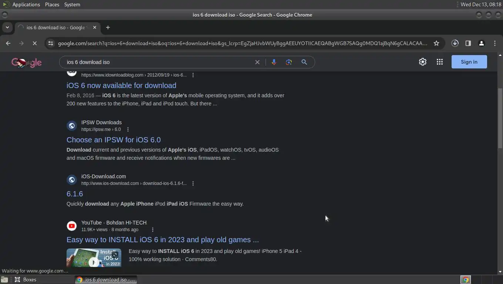Clear the search query with the X icon
This screenshot has width=503, height=284.
pos(257,62)
